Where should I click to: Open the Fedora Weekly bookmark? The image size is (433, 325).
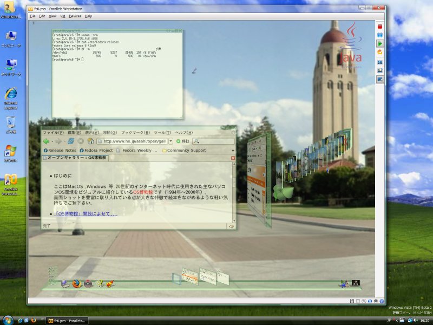click(x=137, y=151)
